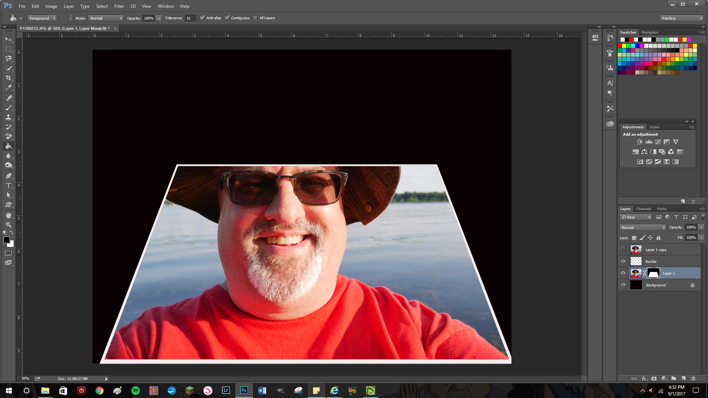
Task: Open the Foreground fill source dropdown
Action: 42,18
